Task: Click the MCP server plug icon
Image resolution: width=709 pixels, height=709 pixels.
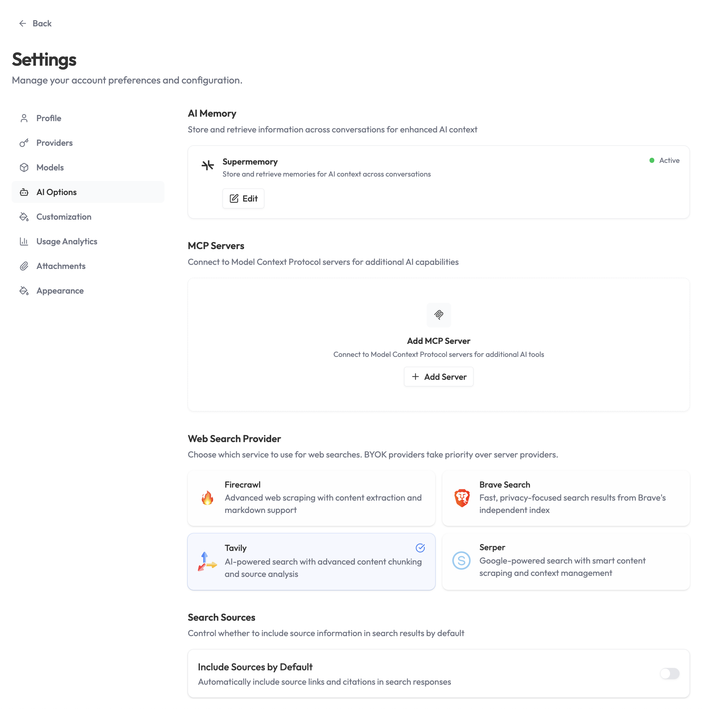Action: [439, 315]
